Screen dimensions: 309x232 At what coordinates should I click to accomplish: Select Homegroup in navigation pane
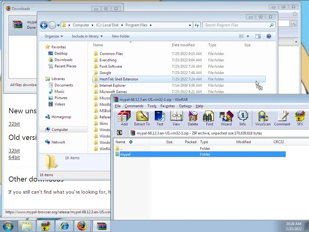tap(61, 117)
